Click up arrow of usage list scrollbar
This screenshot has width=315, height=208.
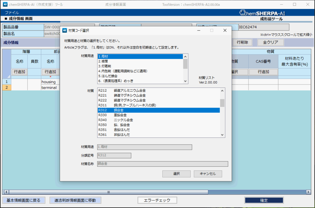(185, 56)
